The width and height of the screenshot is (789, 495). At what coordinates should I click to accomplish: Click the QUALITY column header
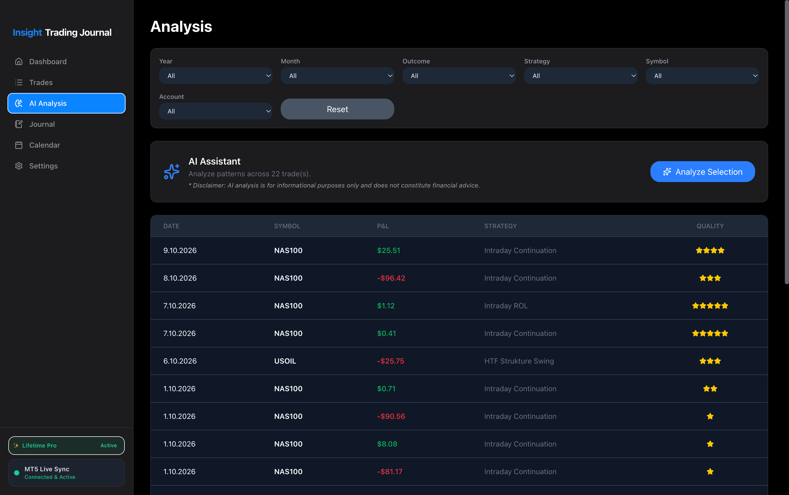point(710,226)
